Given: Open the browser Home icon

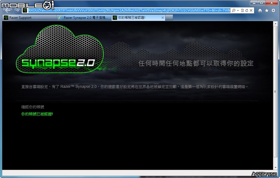Looking at the screenshot, I should click(x=260, y=10).
